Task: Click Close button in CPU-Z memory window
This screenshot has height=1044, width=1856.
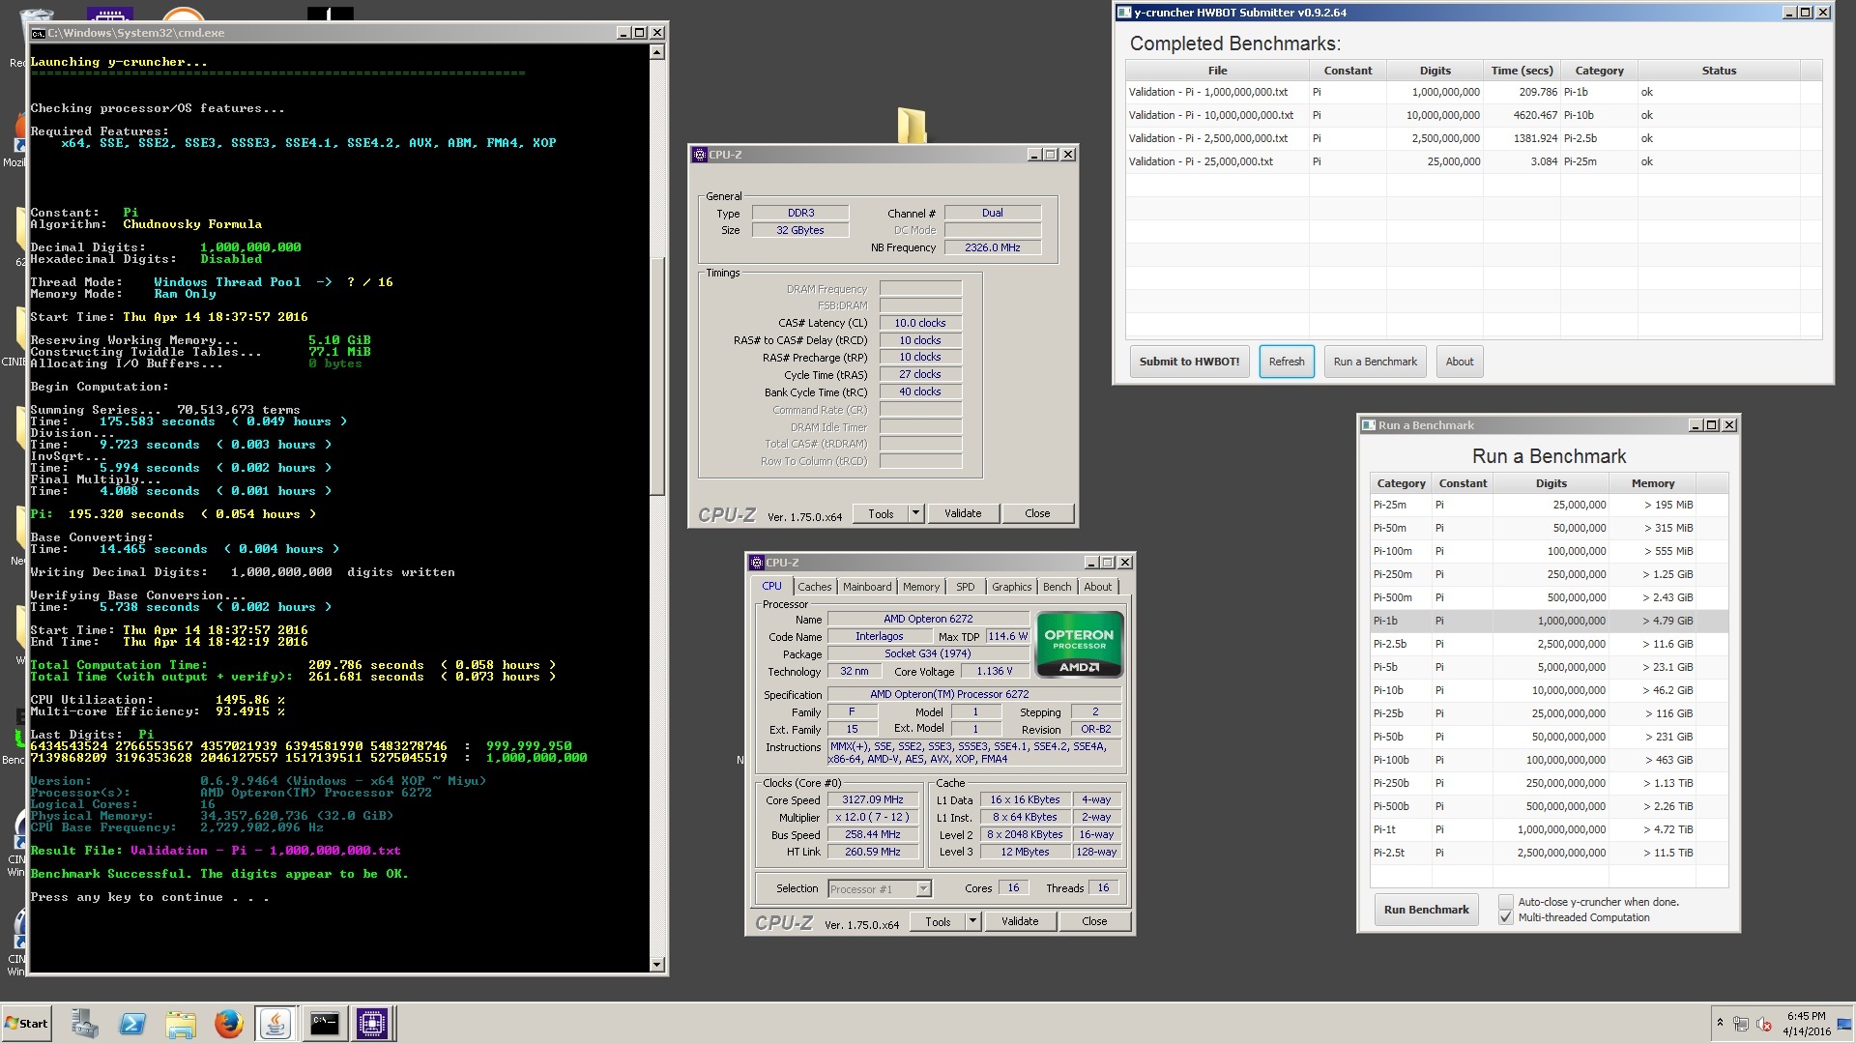Action: 1037,513
